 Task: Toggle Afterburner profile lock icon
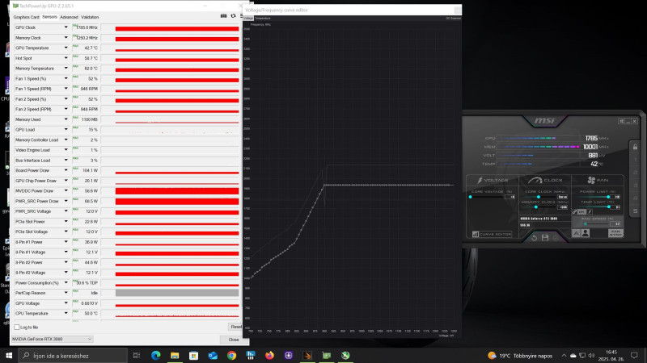[635, 147]
